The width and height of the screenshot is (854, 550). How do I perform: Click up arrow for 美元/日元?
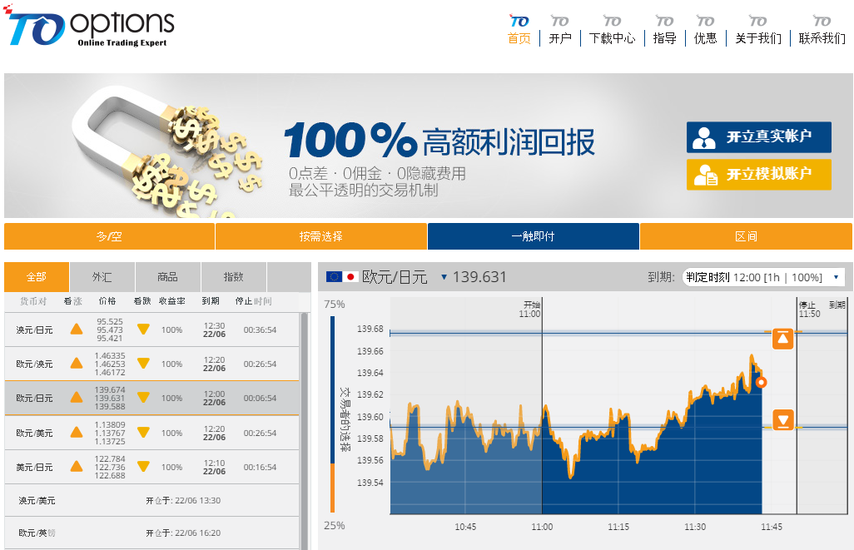click(x=77, y=467)
